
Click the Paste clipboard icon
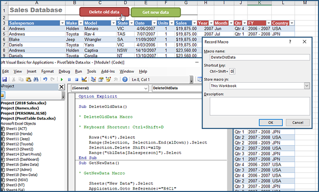click(x=28, y=80)
